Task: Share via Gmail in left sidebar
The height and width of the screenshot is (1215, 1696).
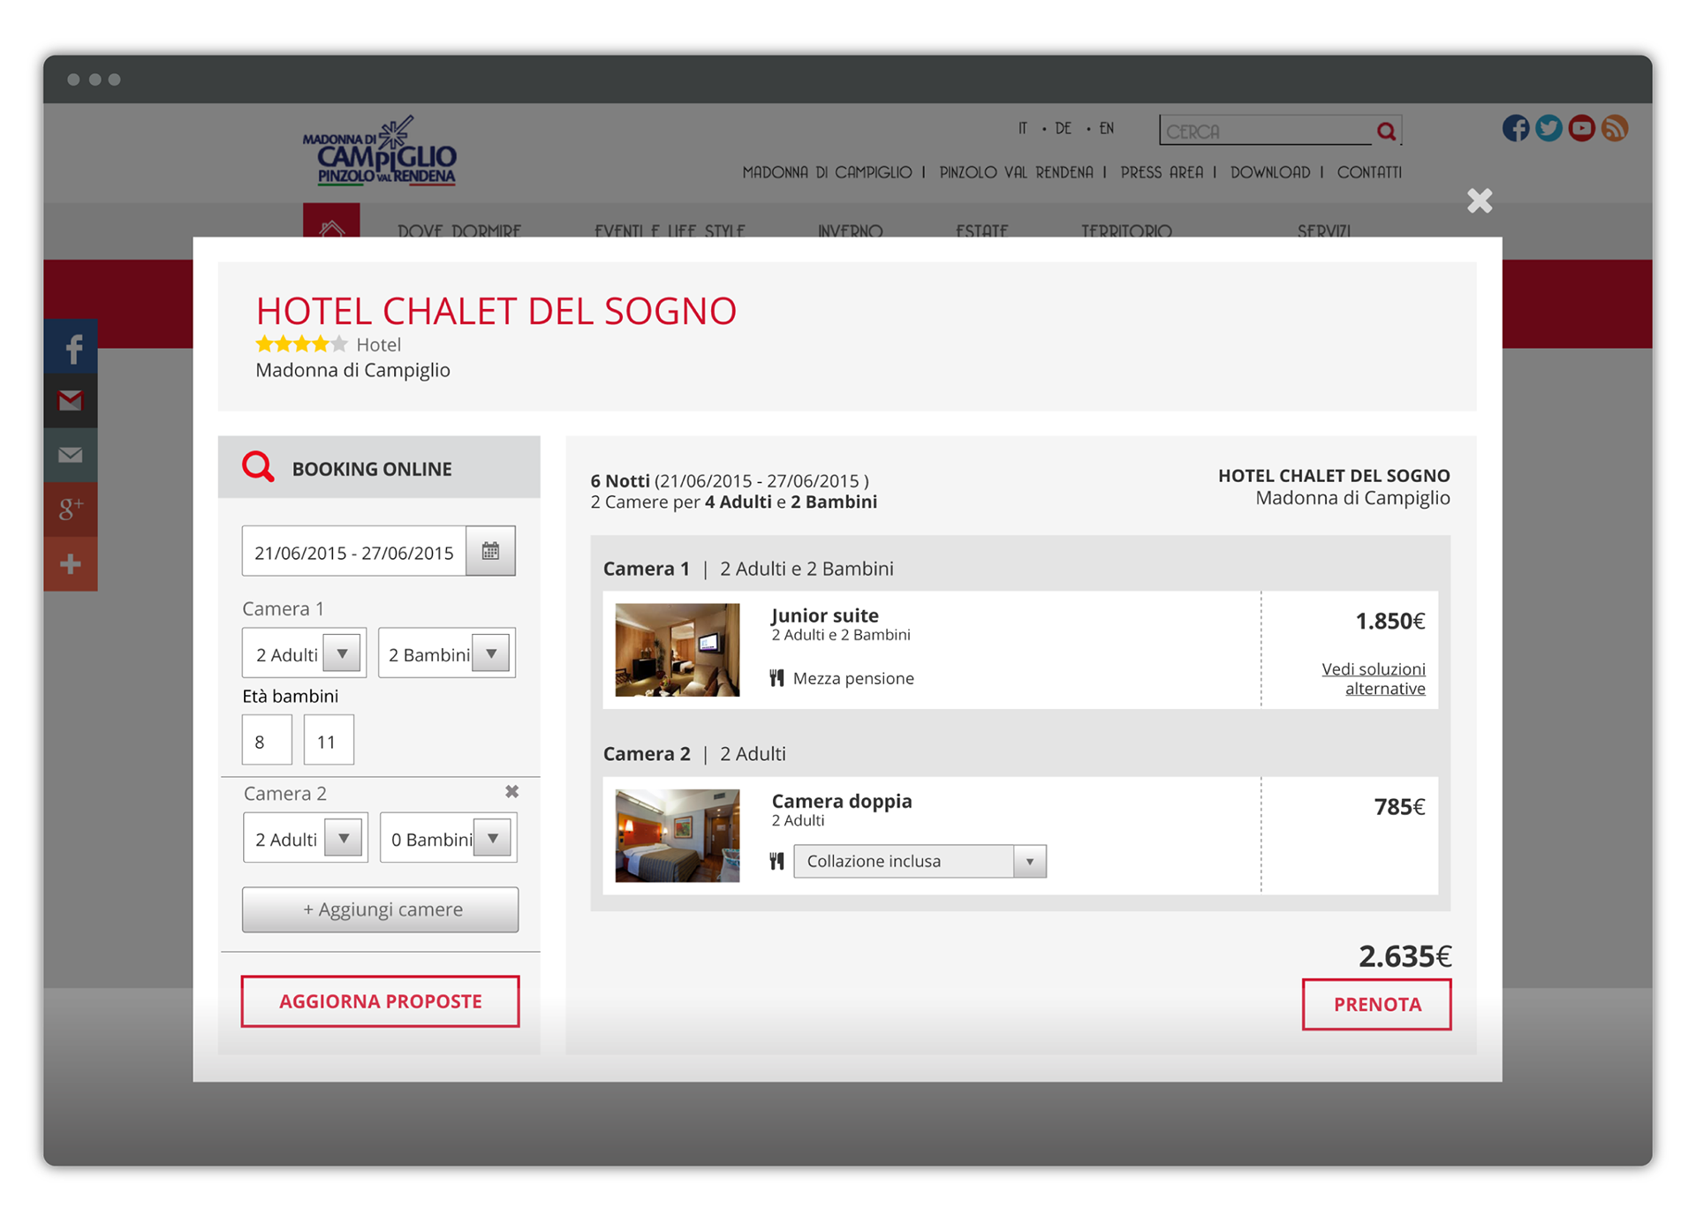Action: (x=71, y=401)
